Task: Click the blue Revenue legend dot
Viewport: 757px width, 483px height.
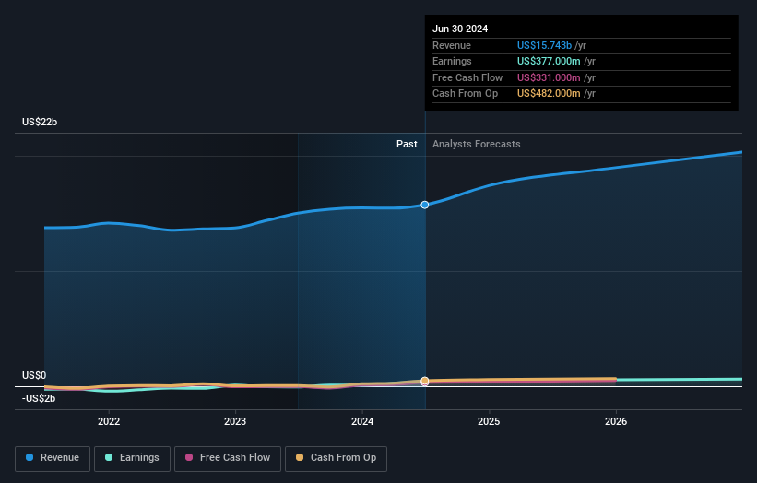Action: tap(30, 457)
